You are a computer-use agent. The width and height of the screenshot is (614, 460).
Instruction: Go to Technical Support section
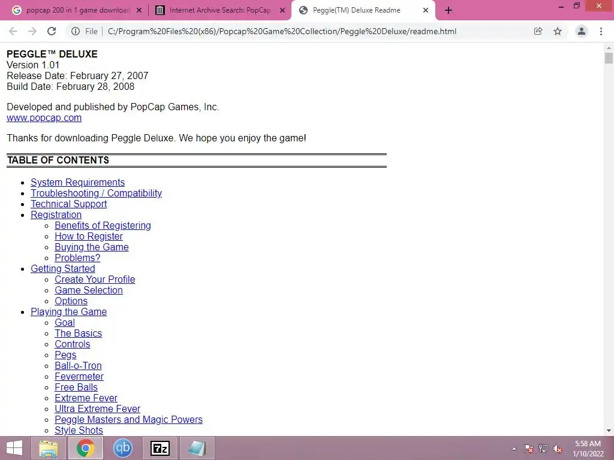69,204
